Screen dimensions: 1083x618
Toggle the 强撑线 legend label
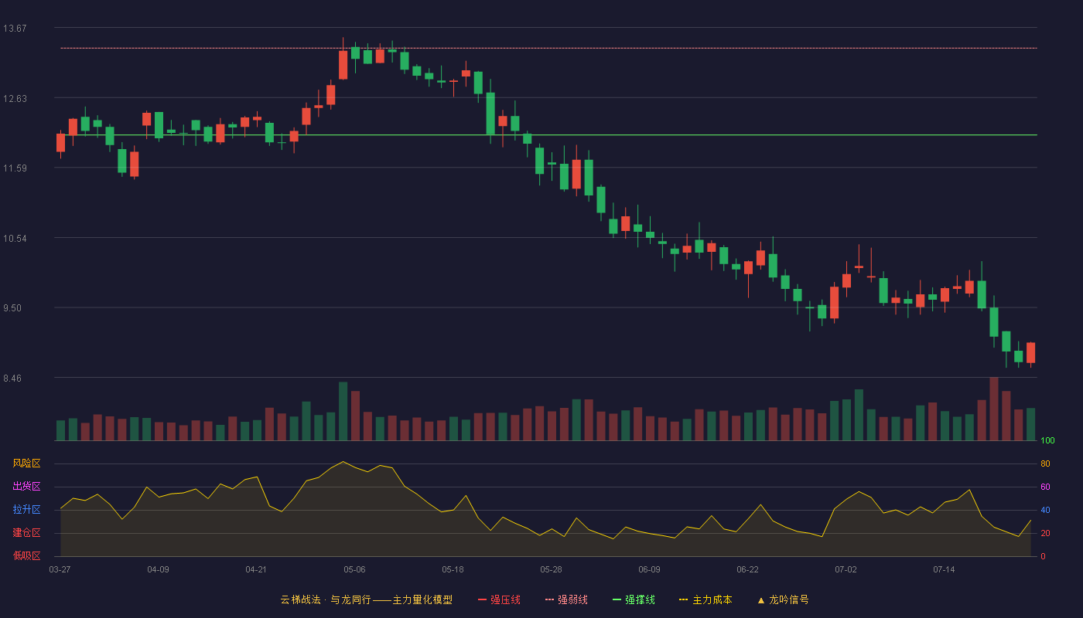[x=640, y=600]
